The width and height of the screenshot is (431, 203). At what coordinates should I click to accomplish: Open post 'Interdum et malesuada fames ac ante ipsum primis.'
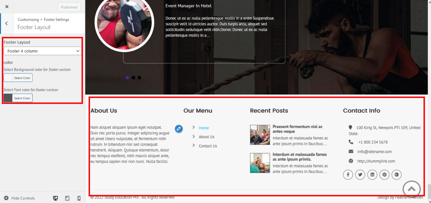[x=300, y=157]
